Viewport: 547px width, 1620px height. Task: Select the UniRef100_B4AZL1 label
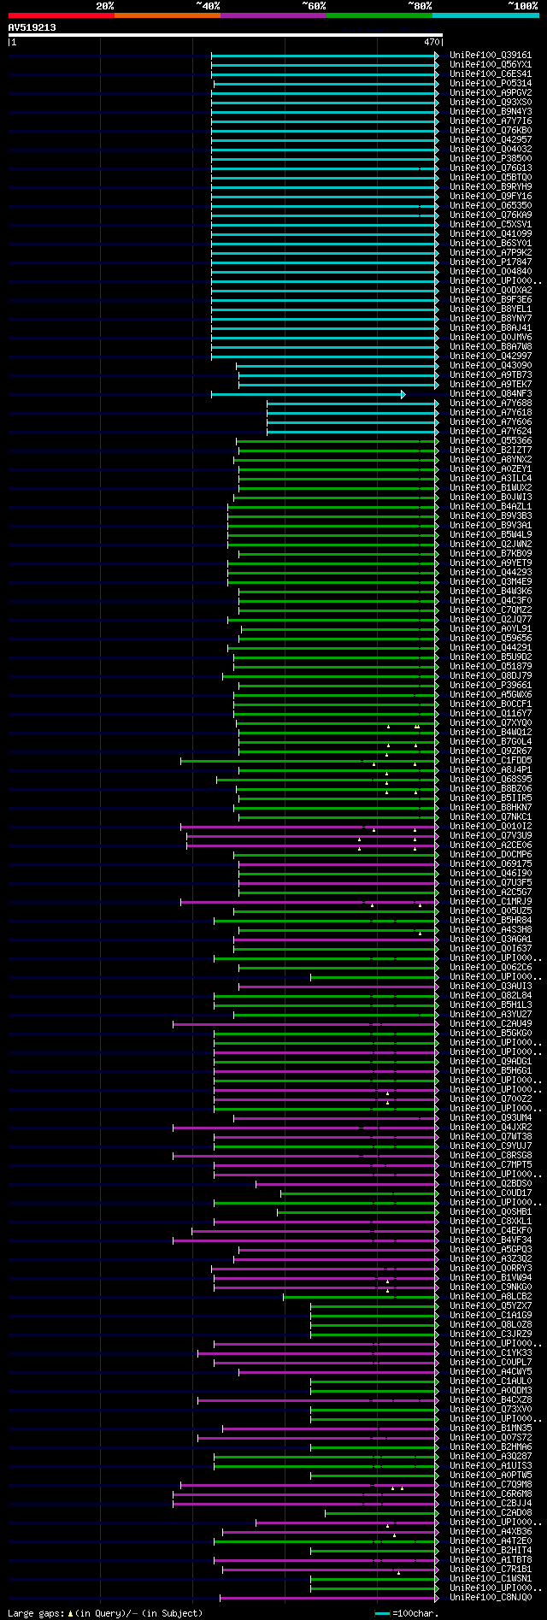coord(491,506)
